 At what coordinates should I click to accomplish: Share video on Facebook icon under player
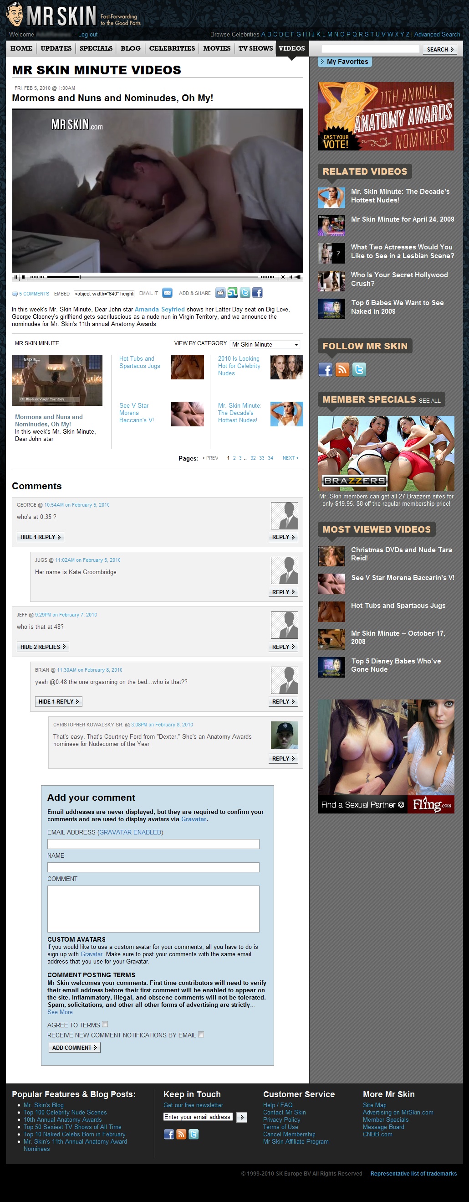pos(257,293)
